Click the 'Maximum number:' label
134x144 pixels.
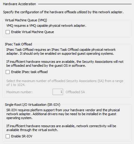click(x=20, y=92)
